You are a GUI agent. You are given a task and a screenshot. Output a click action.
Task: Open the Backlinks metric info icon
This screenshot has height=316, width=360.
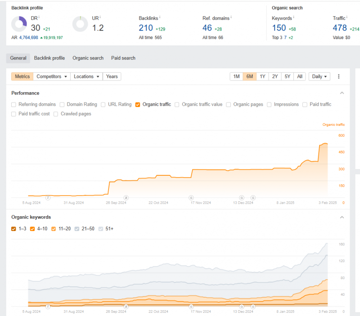[160, 17]
